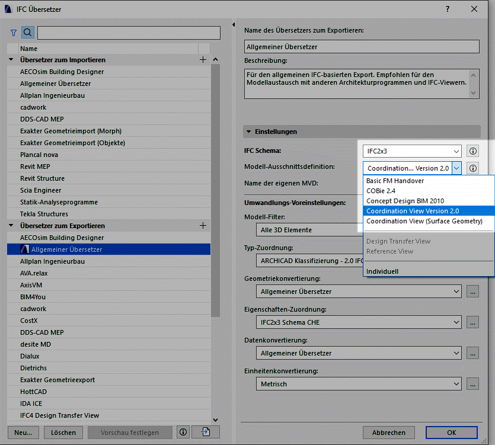This screenshot has height=445, width=495.
Task: Open the Typ-Zuordnung ARCHICAD Klassifizierung dropdown
Action: coord(309,261)
